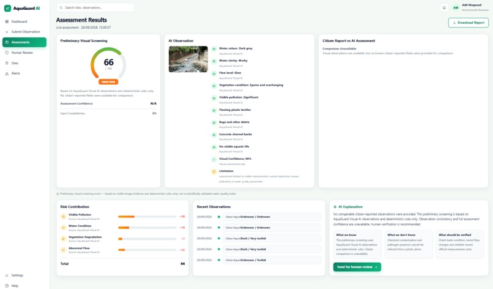Click the What should be verified card
Viewport: 493px width, 289px height.
pyautogui.click(x=460, y=244)
